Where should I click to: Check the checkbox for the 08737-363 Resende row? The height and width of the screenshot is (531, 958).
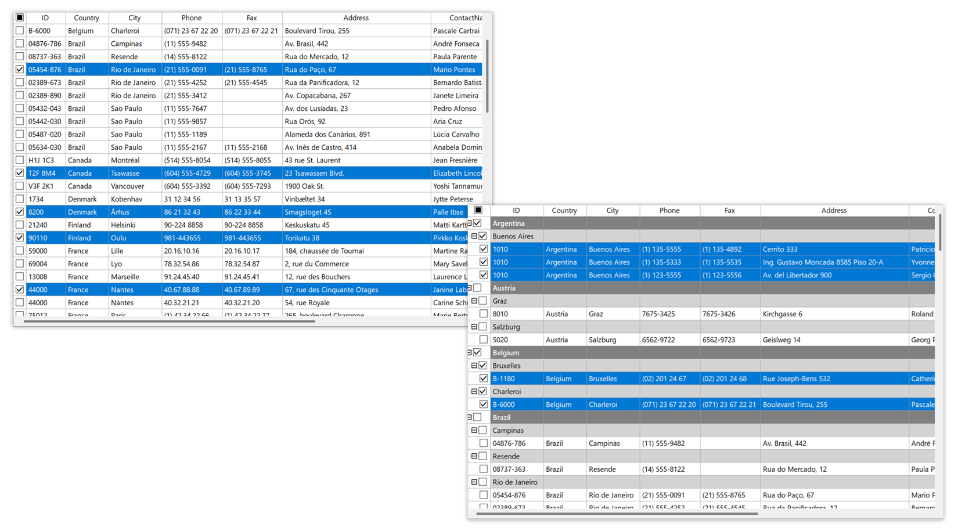[484, 468]
